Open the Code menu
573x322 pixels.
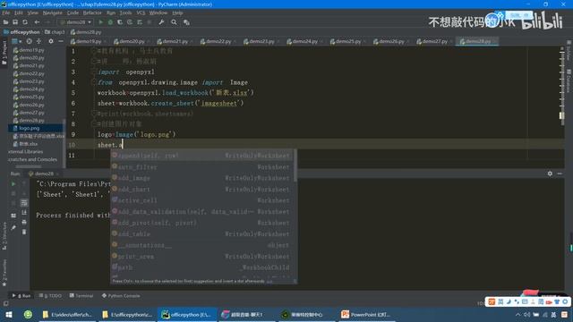(73, 13)
